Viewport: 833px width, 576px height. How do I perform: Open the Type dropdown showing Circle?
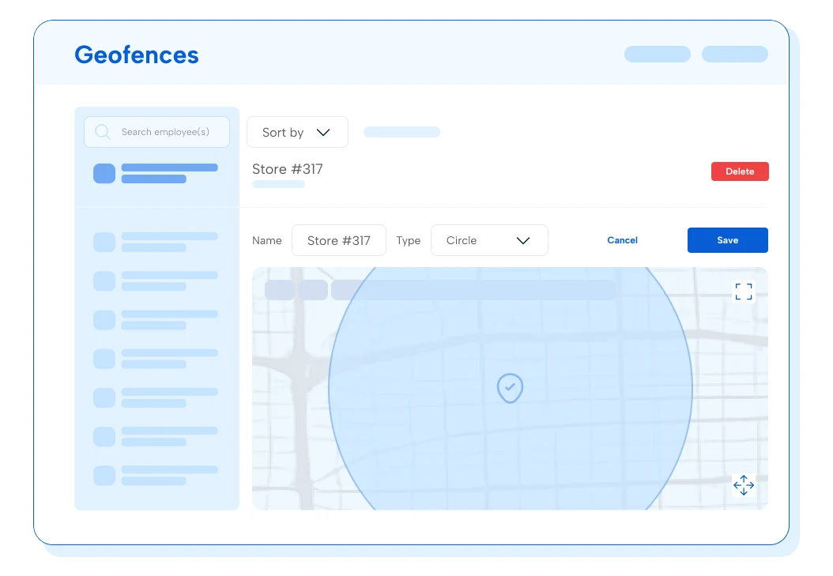click(489, 240)
